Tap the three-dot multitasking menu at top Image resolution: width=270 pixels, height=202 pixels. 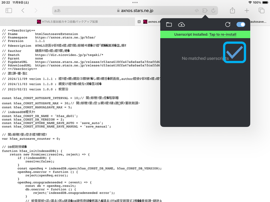coord(135,2)
